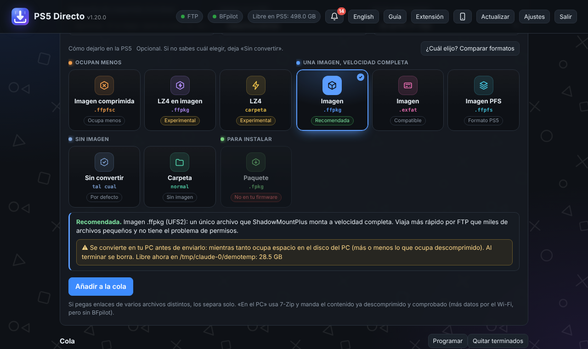Click the FTP connection status pill
The width and height of the screenshot is (588, 349).
189,17
